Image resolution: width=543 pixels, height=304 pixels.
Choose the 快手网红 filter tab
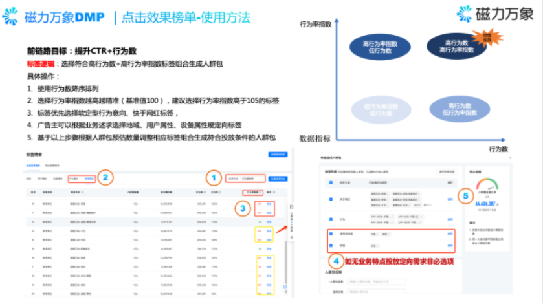pyautogui.click(x=89, y=179)
